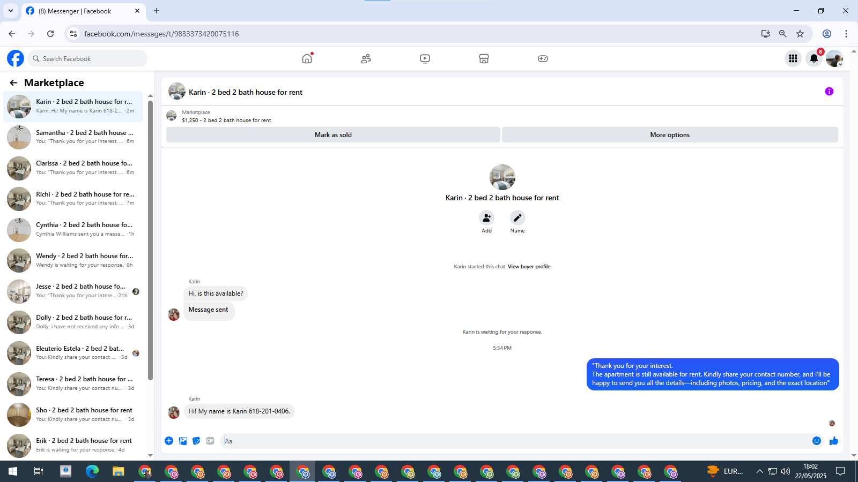
Task: Open a new browser tab
Action: point(157,11)
